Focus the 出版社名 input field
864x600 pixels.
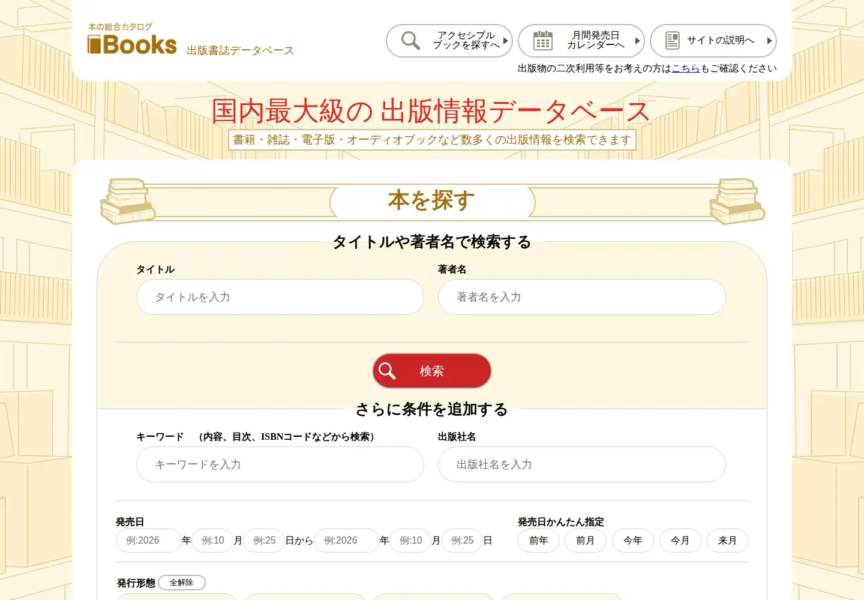pyautogui.click(x=582, y=464)
